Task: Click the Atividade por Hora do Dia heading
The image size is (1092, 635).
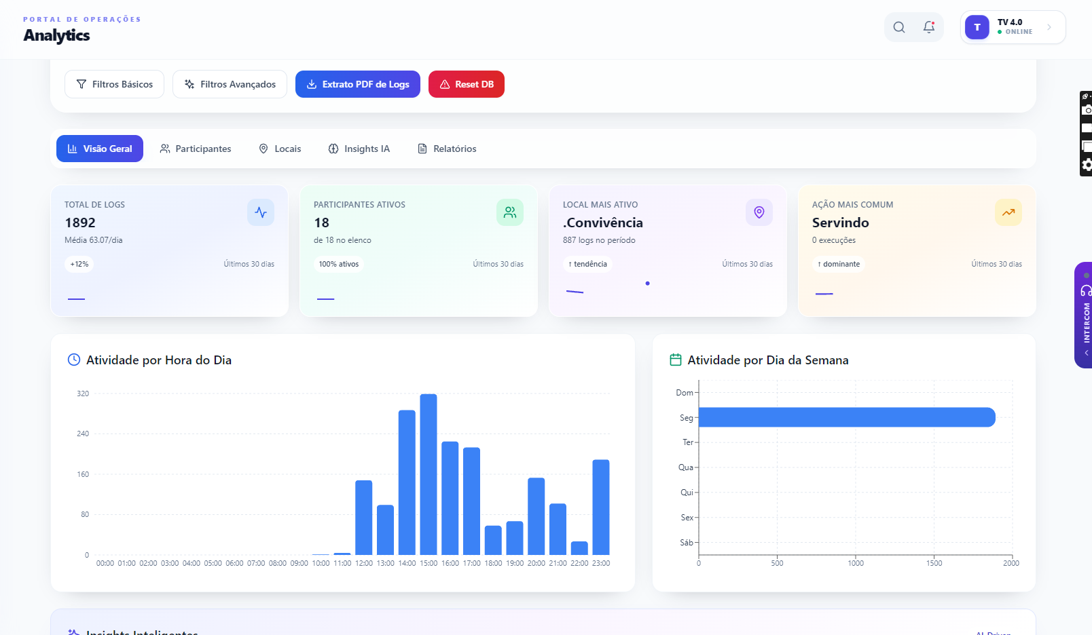Action: [x=159, y=360]
